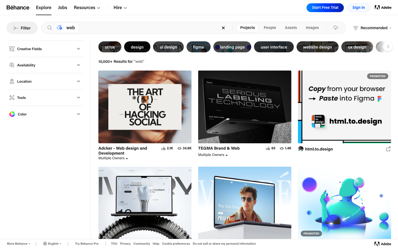
Task: Select the 'user interface' tag chip
Action: pyautogui.click(x=274, y=47)
